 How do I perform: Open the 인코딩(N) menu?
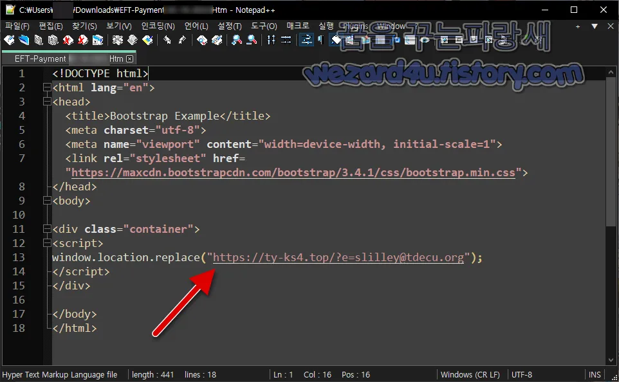coord(158,26)
